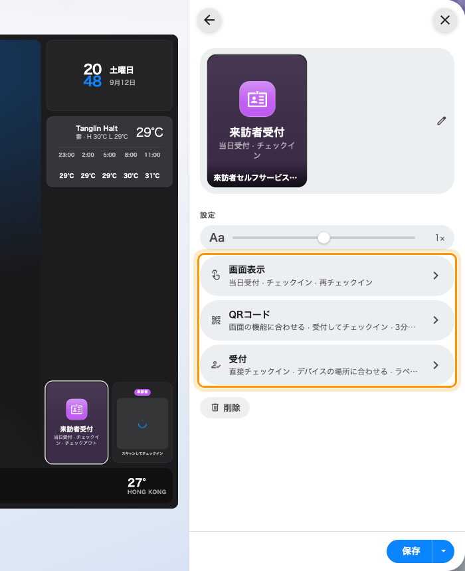The height and width of the screenshot is (571, 465).
Task: Click the 23:00 forecast time
Action: coord(66,155)
